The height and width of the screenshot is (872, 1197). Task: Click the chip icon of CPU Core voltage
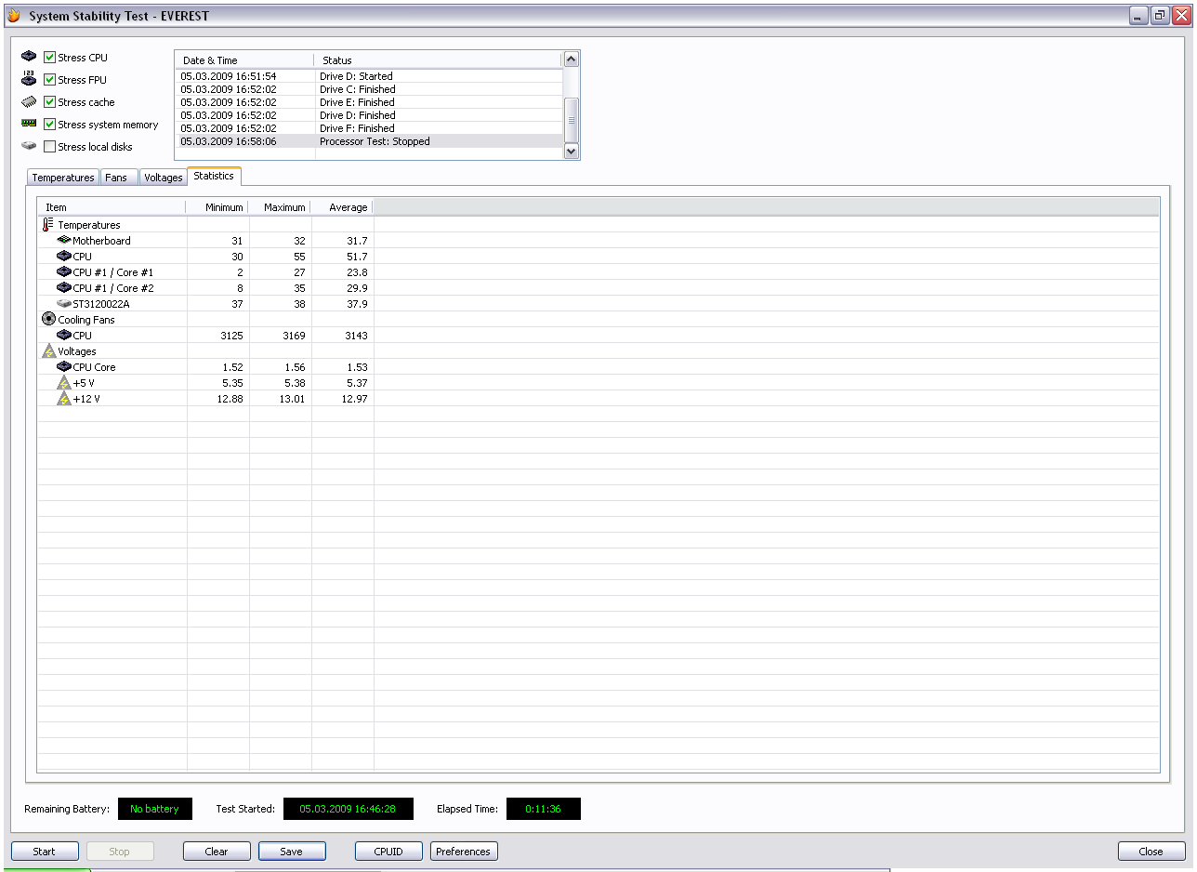click(x=64, y=366)
